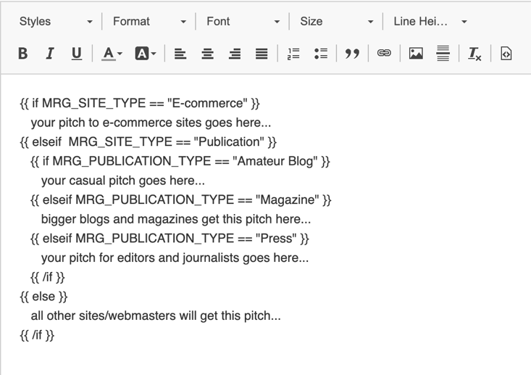Align text right

235,54
